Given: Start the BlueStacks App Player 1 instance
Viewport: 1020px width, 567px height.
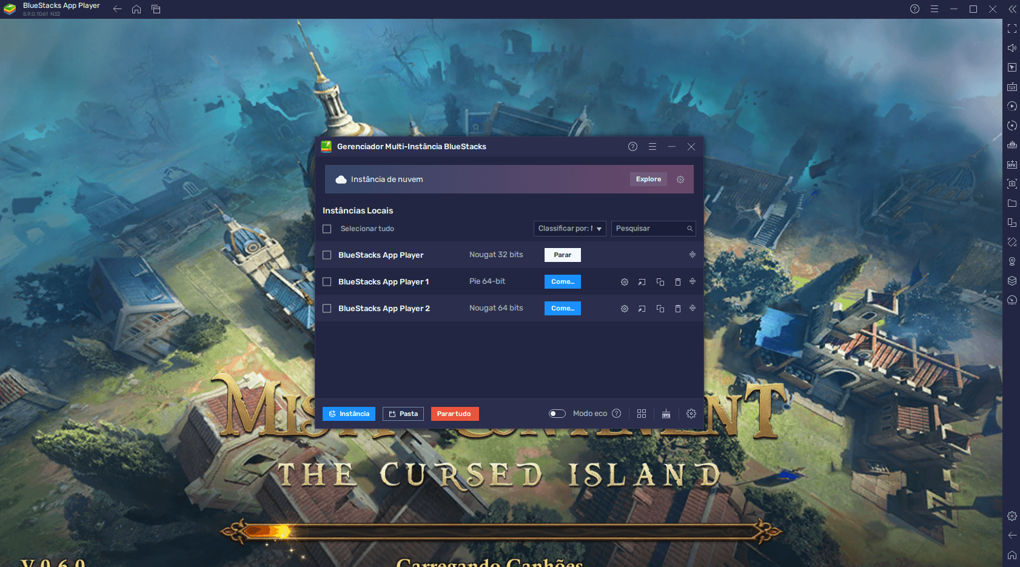Looking at the screenshot, I should coord(563,281).
